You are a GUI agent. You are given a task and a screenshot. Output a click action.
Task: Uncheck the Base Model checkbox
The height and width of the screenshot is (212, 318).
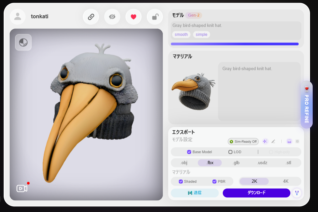pyautogui.click(x=189, y=152)
